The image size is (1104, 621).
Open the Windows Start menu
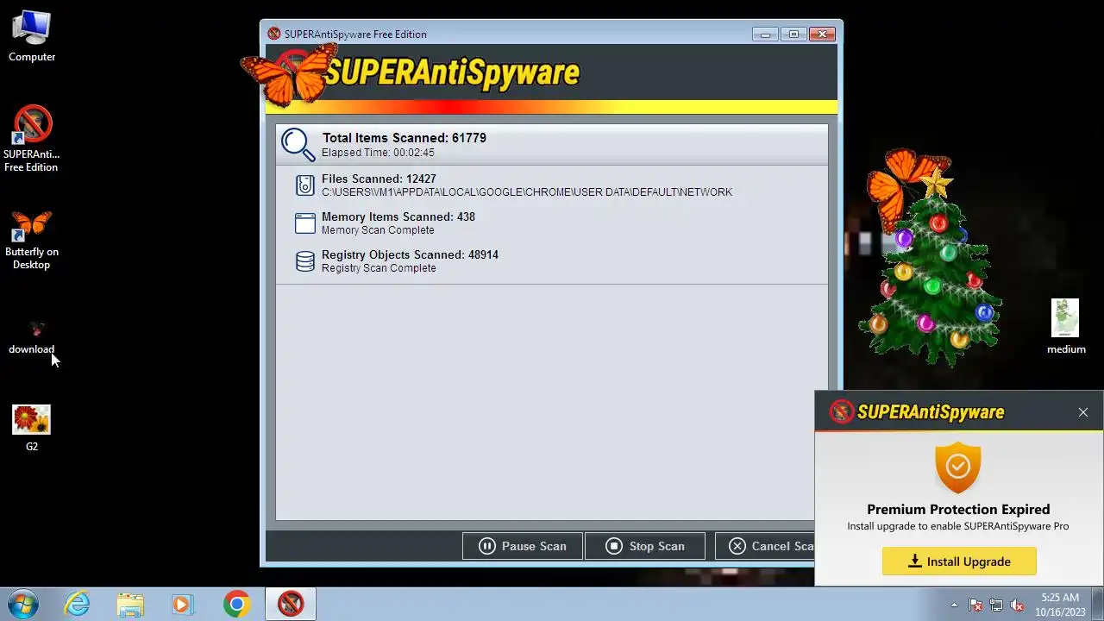23,604
